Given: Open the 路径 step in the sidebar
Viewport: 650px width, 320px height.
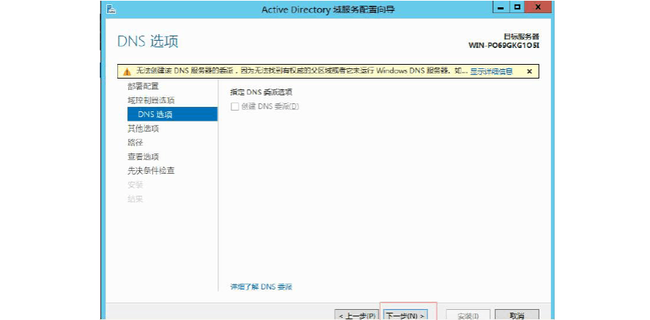Looking at the screenshot, I should pyautogui.click(x=135, y=143).
